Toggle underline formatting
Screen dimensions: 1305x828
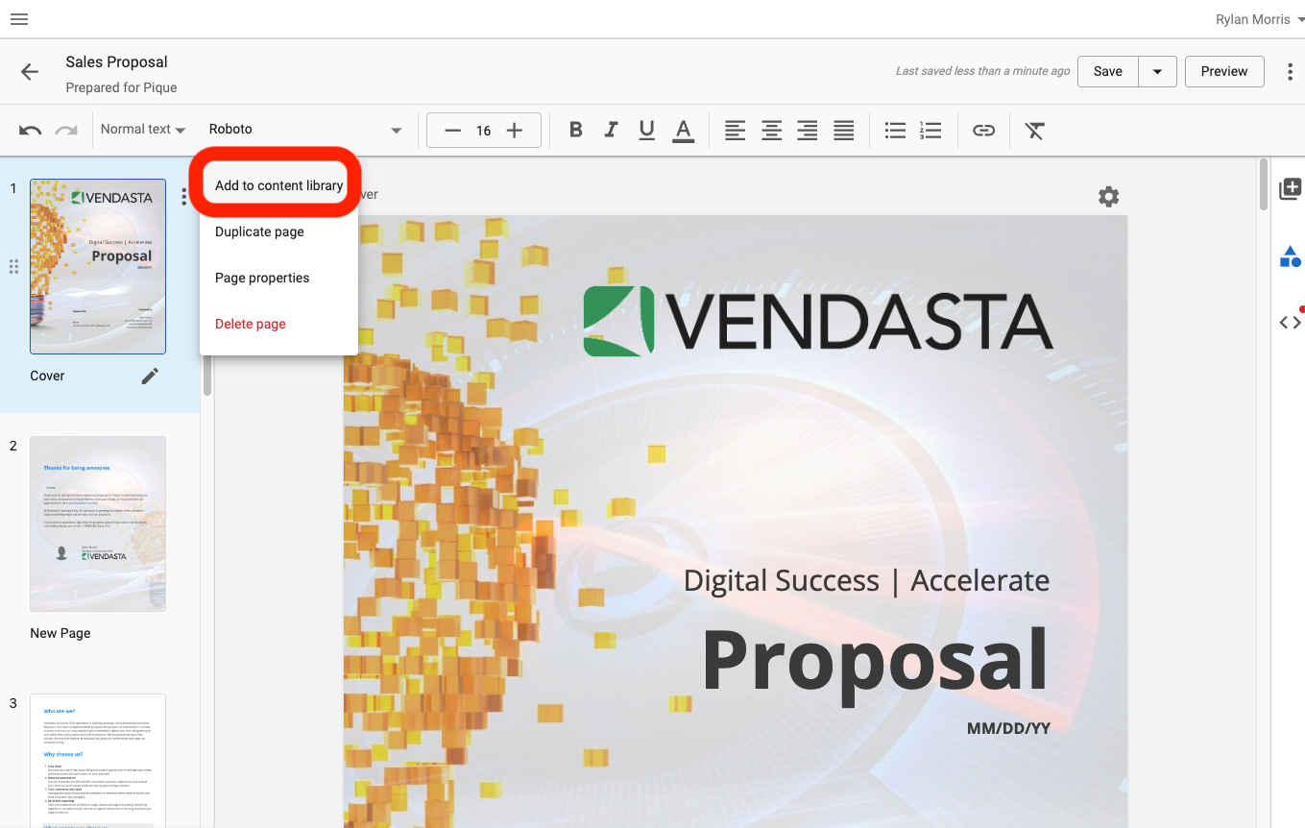tap(646, 130)
